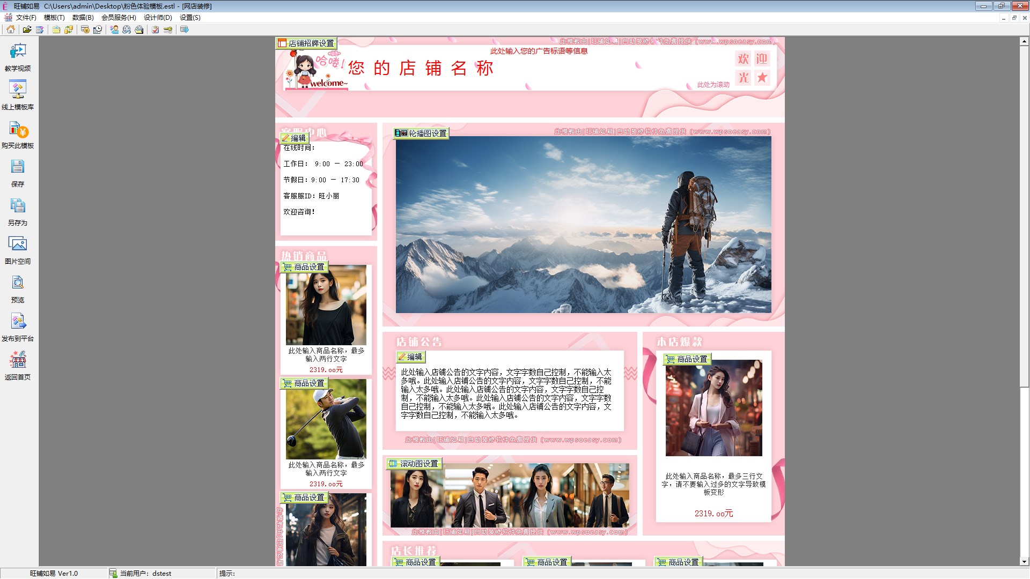Screen dimensions: 1030x579
Task: Open the 设置(S) menu
Action: click(190, 17)
